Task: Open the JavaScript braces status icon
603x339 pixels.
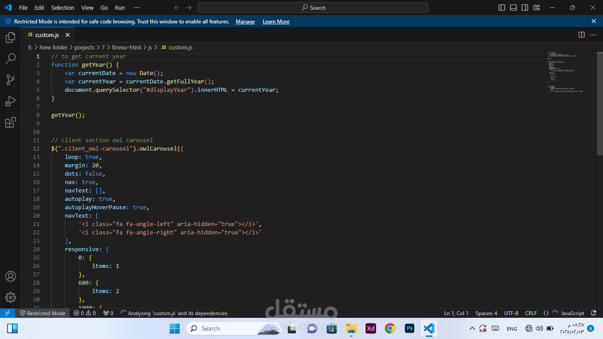Action: [546, 313]
